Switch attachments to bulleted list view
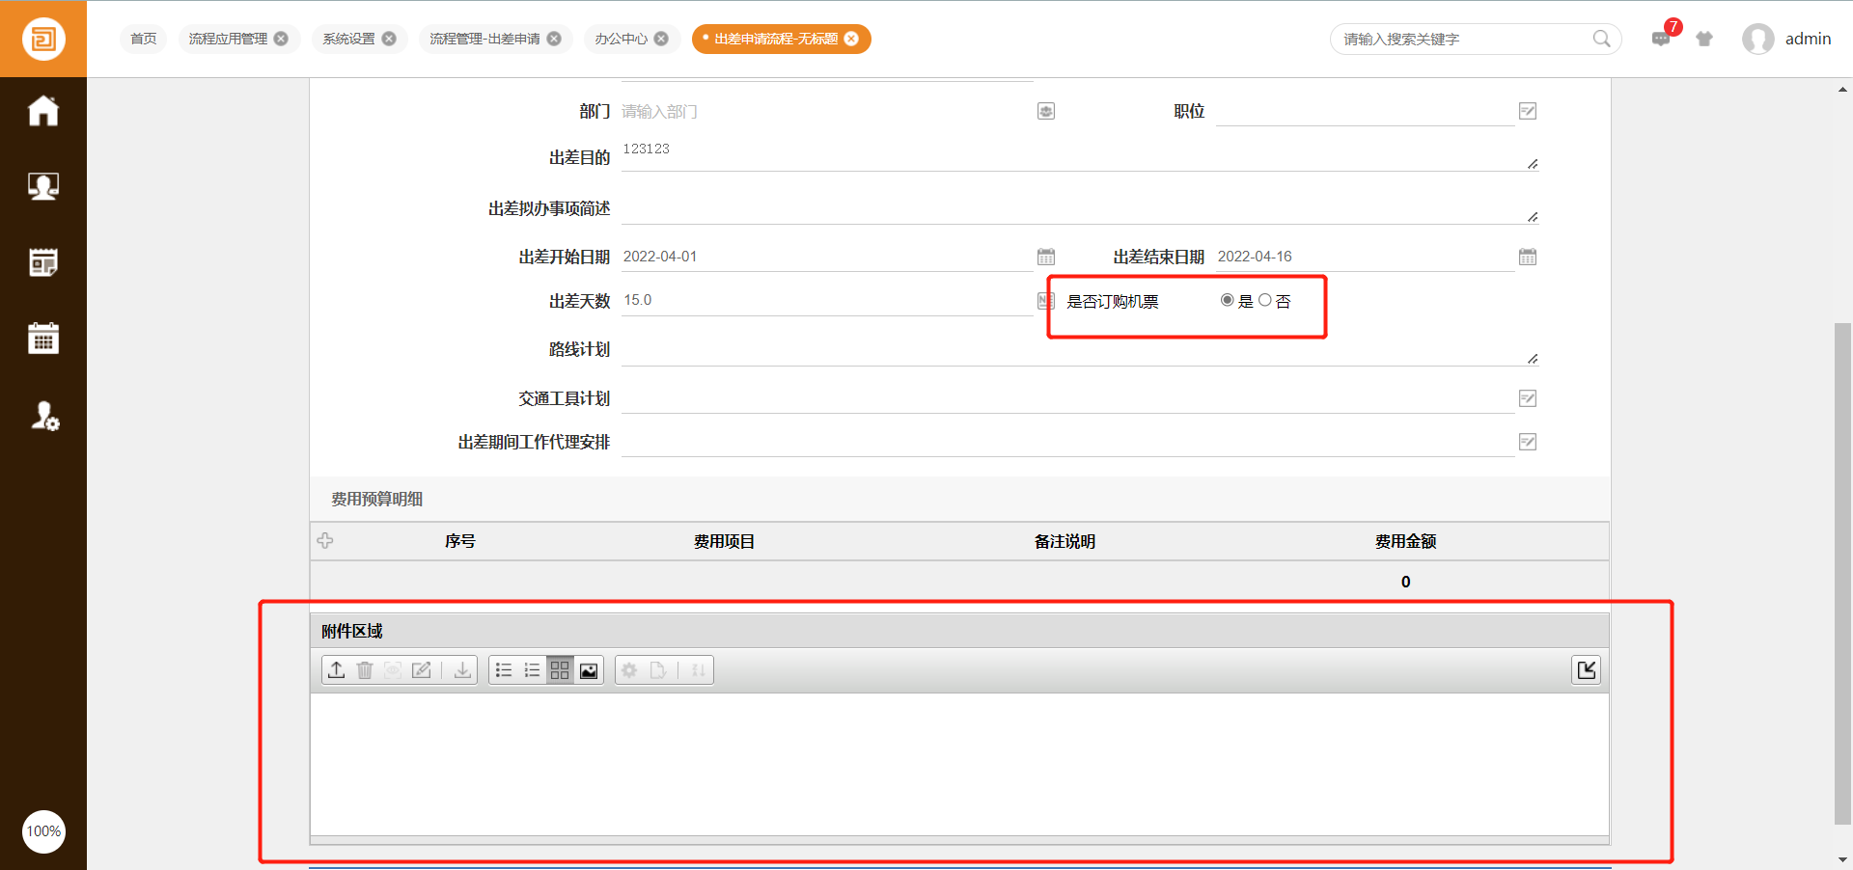Viewport: 1853px width, 870px height. click(x=504, y=670)
